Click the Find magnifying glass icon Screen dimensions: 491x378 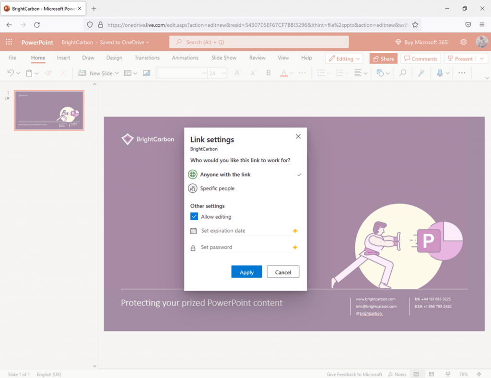pyautogui.click(x=402, y=73)
